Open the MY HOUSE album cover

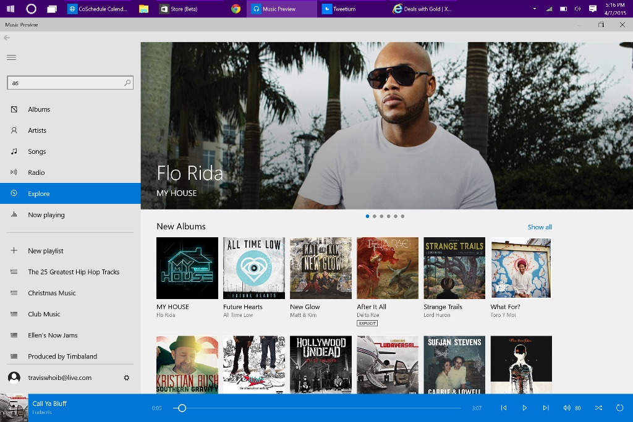tap(187, 268)
